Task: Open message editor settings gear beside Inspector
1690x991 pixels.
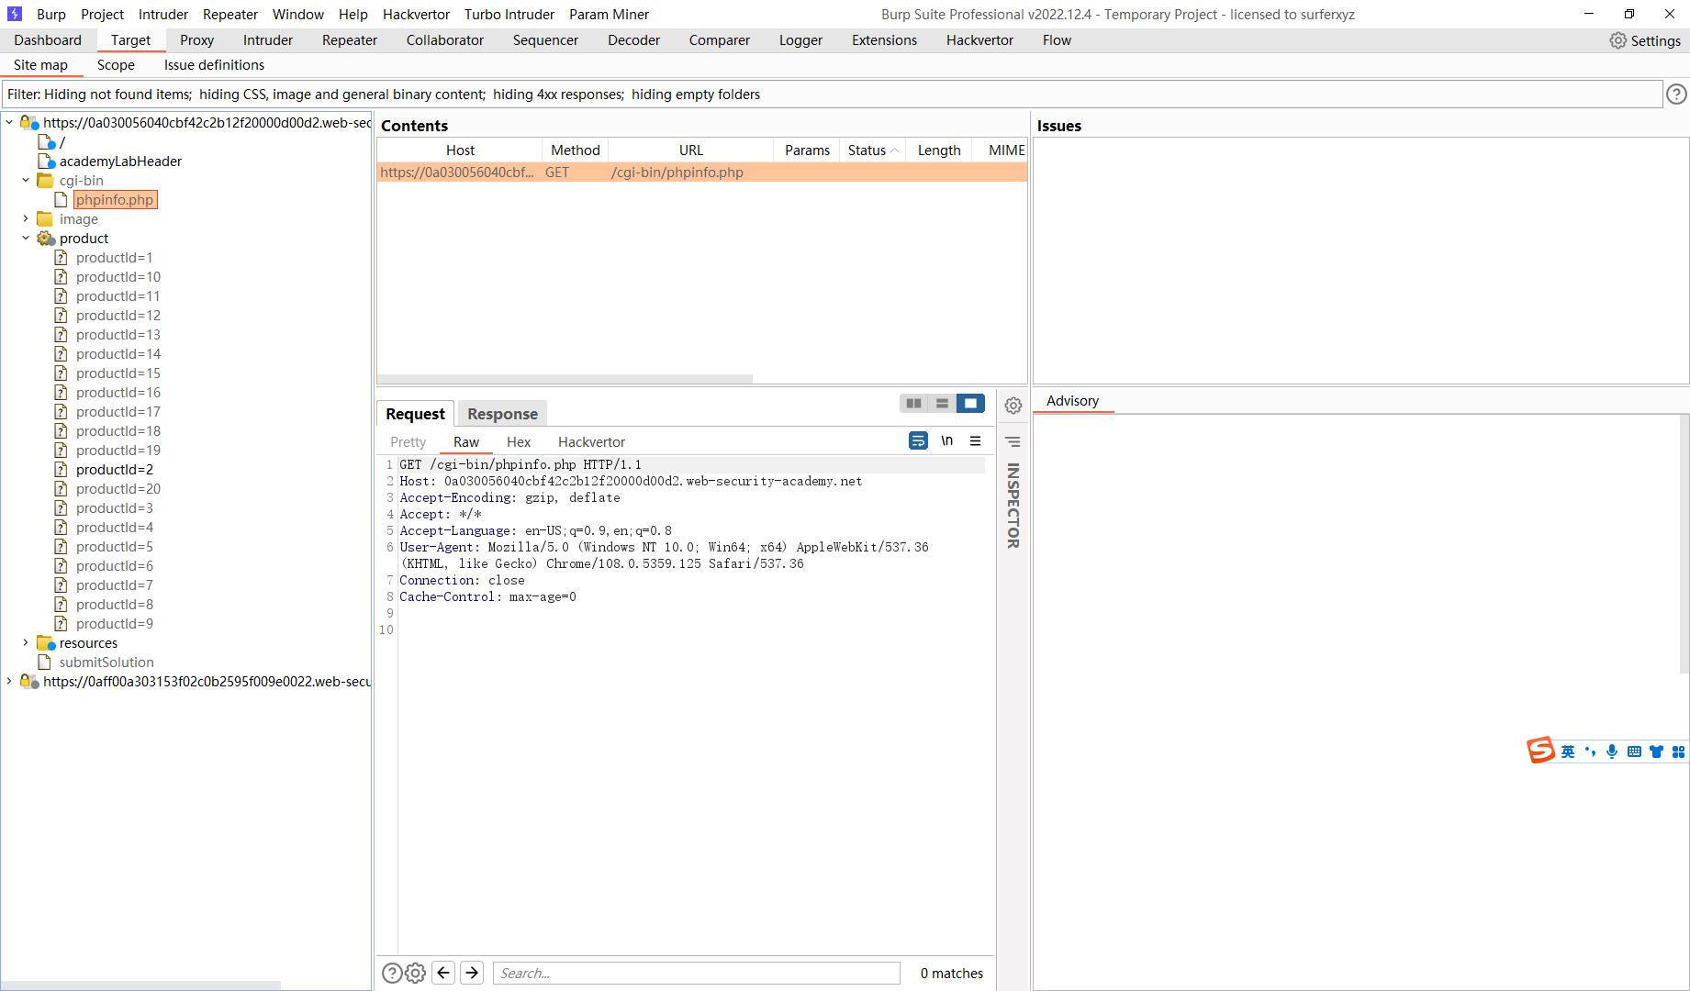Action: pyautogui.click(x=1013, y=406)
